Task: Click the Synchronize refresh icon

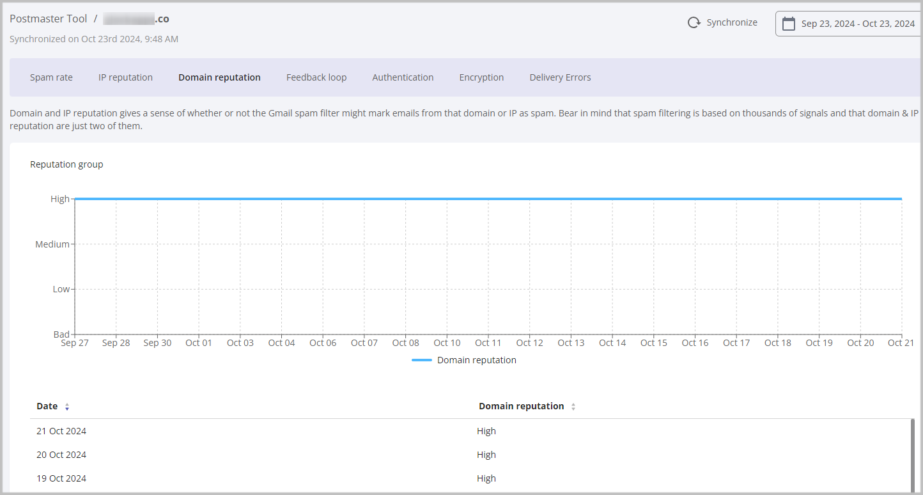Action: click(694, 23)
